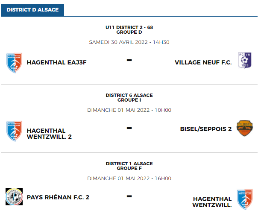Click the Hagenthal EAJ3F club logo
The width and height of the screenshot is (261, 219).
[x=15, y=63]
